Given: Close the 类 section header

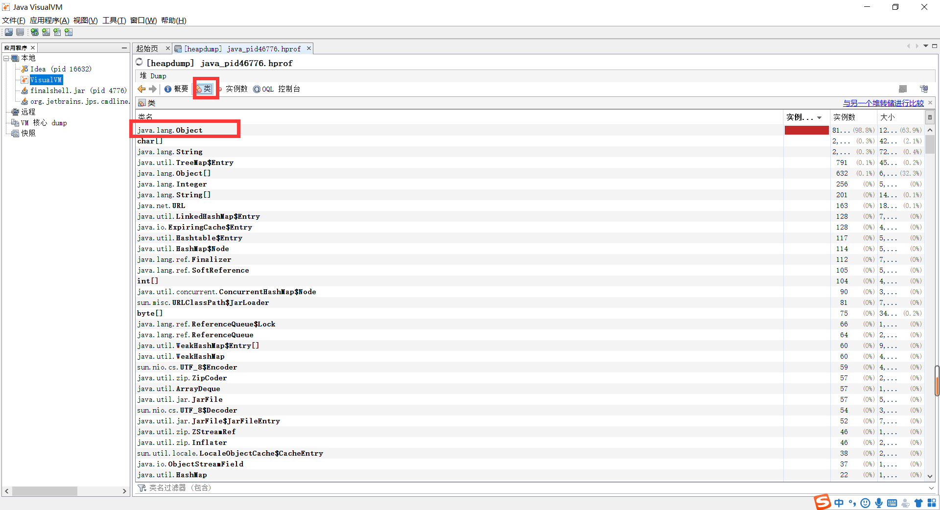Looking at the screenshot, I should click(930, 103).
